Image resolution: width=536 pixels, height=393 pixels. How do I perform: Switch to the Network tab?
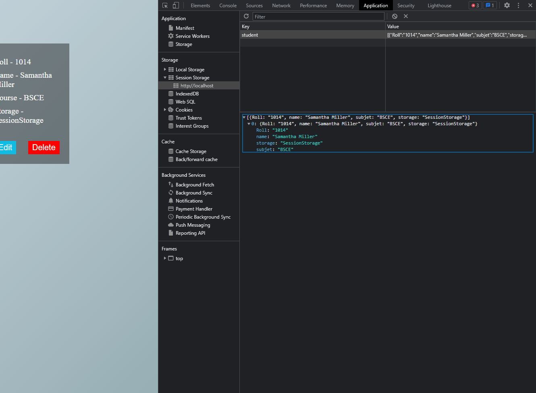point(281,5)
